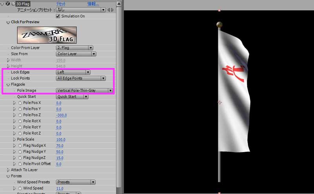
Task: Open the Wind Speed Presets dropdown
Action: click(x=75, y=182)
